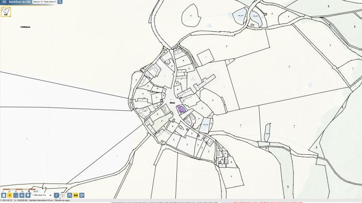Click the location pin tool

(x=28, y=195)
